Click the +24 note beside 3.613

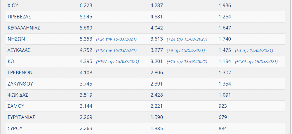[x=187, y=39]
